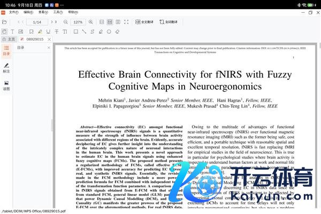This screenshot has height=214, width=321.
Task: Select the ellipse shape tool
Action: tap(109, 31)
